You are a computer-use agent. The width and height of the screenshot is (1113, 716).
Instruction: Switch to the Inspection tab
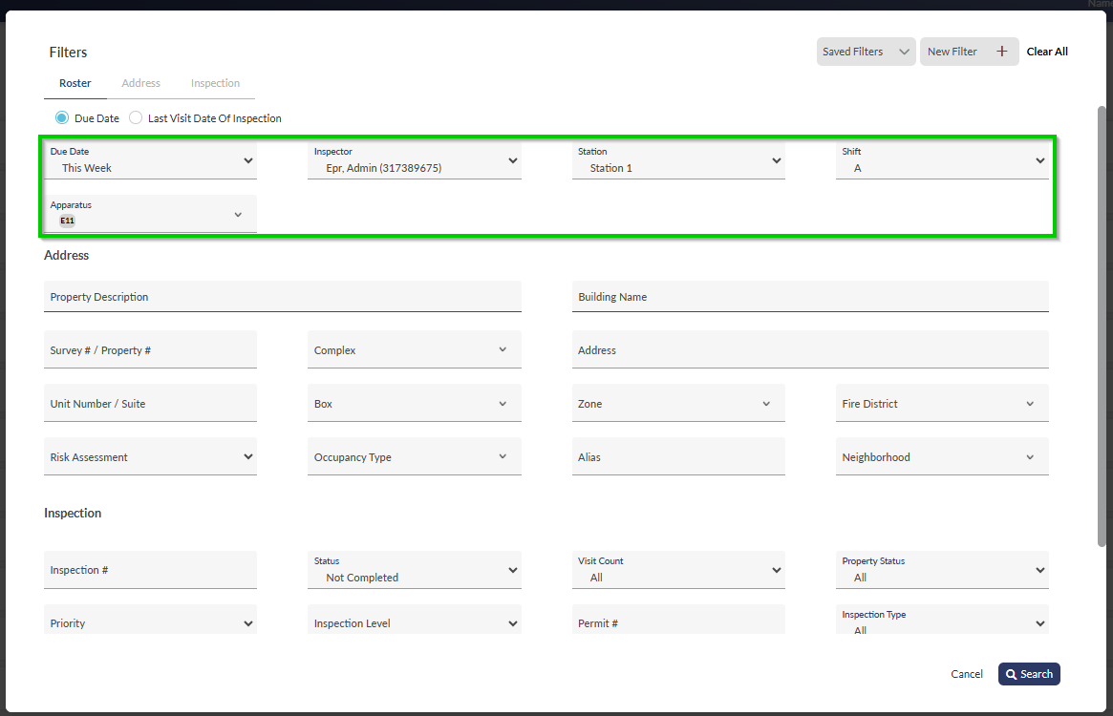click(x=215, y=83)
